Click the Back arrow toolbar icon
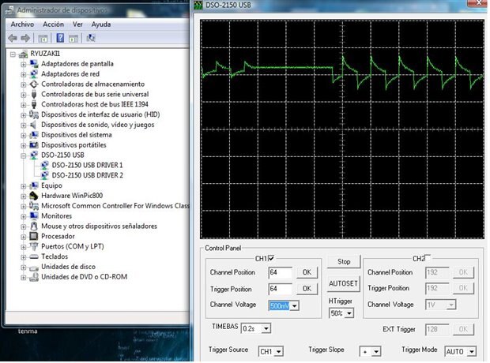Screen dimensions: 490x363 [x=13, y=37]
